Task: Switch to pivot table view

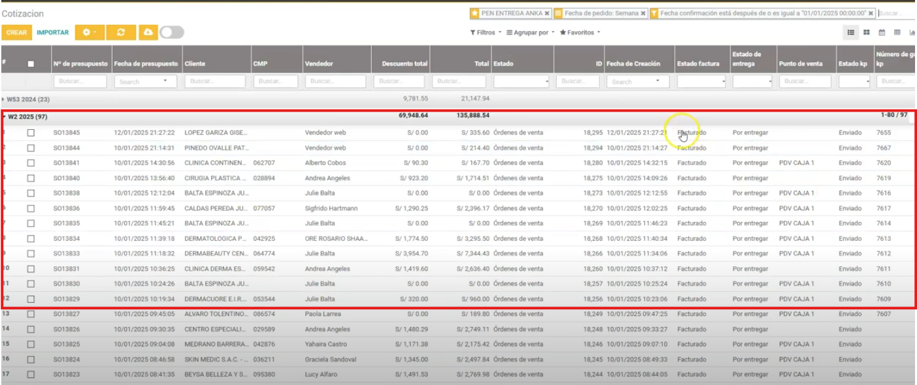Action: (x=897, y=32)
